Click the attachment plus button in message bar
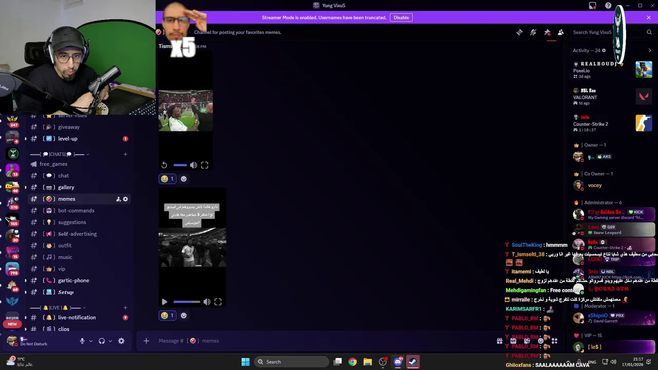The height and width of the screenshot is (370, 658). (x=147, y=341)
